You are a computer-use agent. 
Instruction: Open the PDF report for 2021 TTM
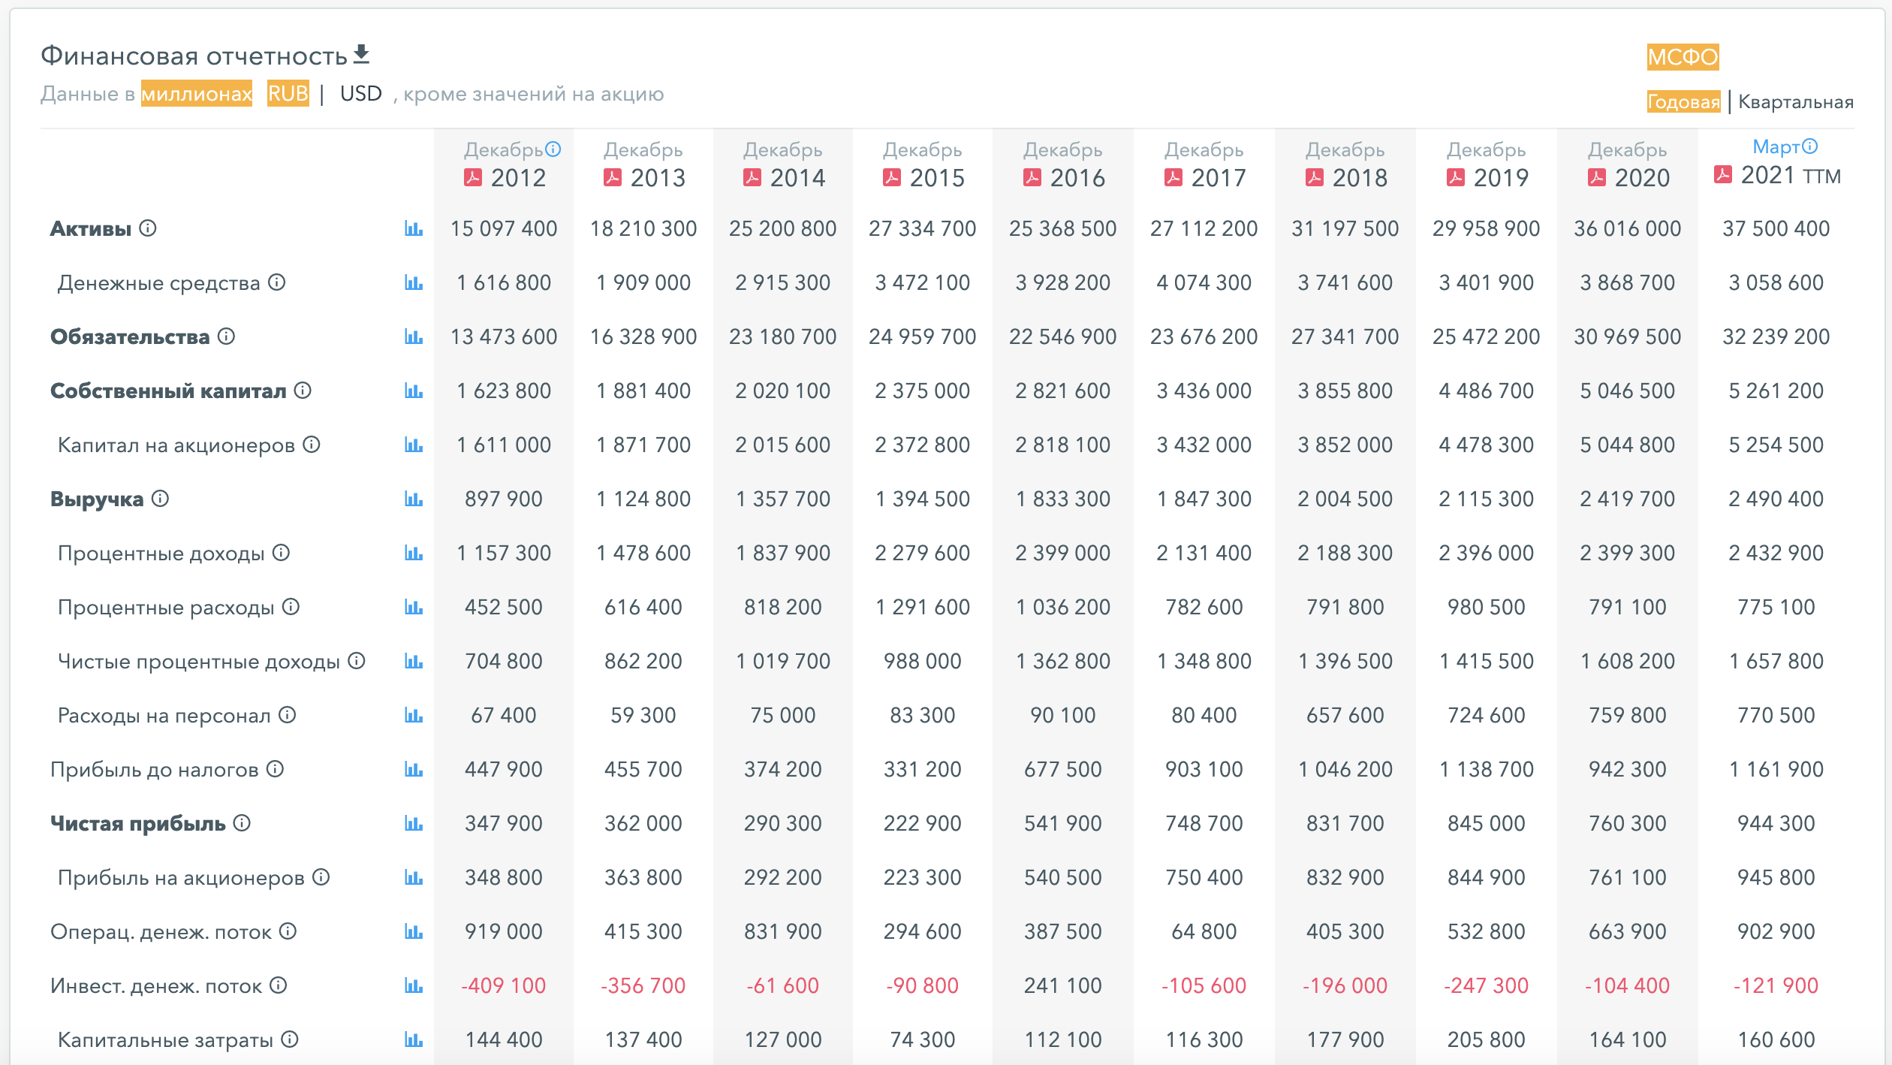(1723, 174)
